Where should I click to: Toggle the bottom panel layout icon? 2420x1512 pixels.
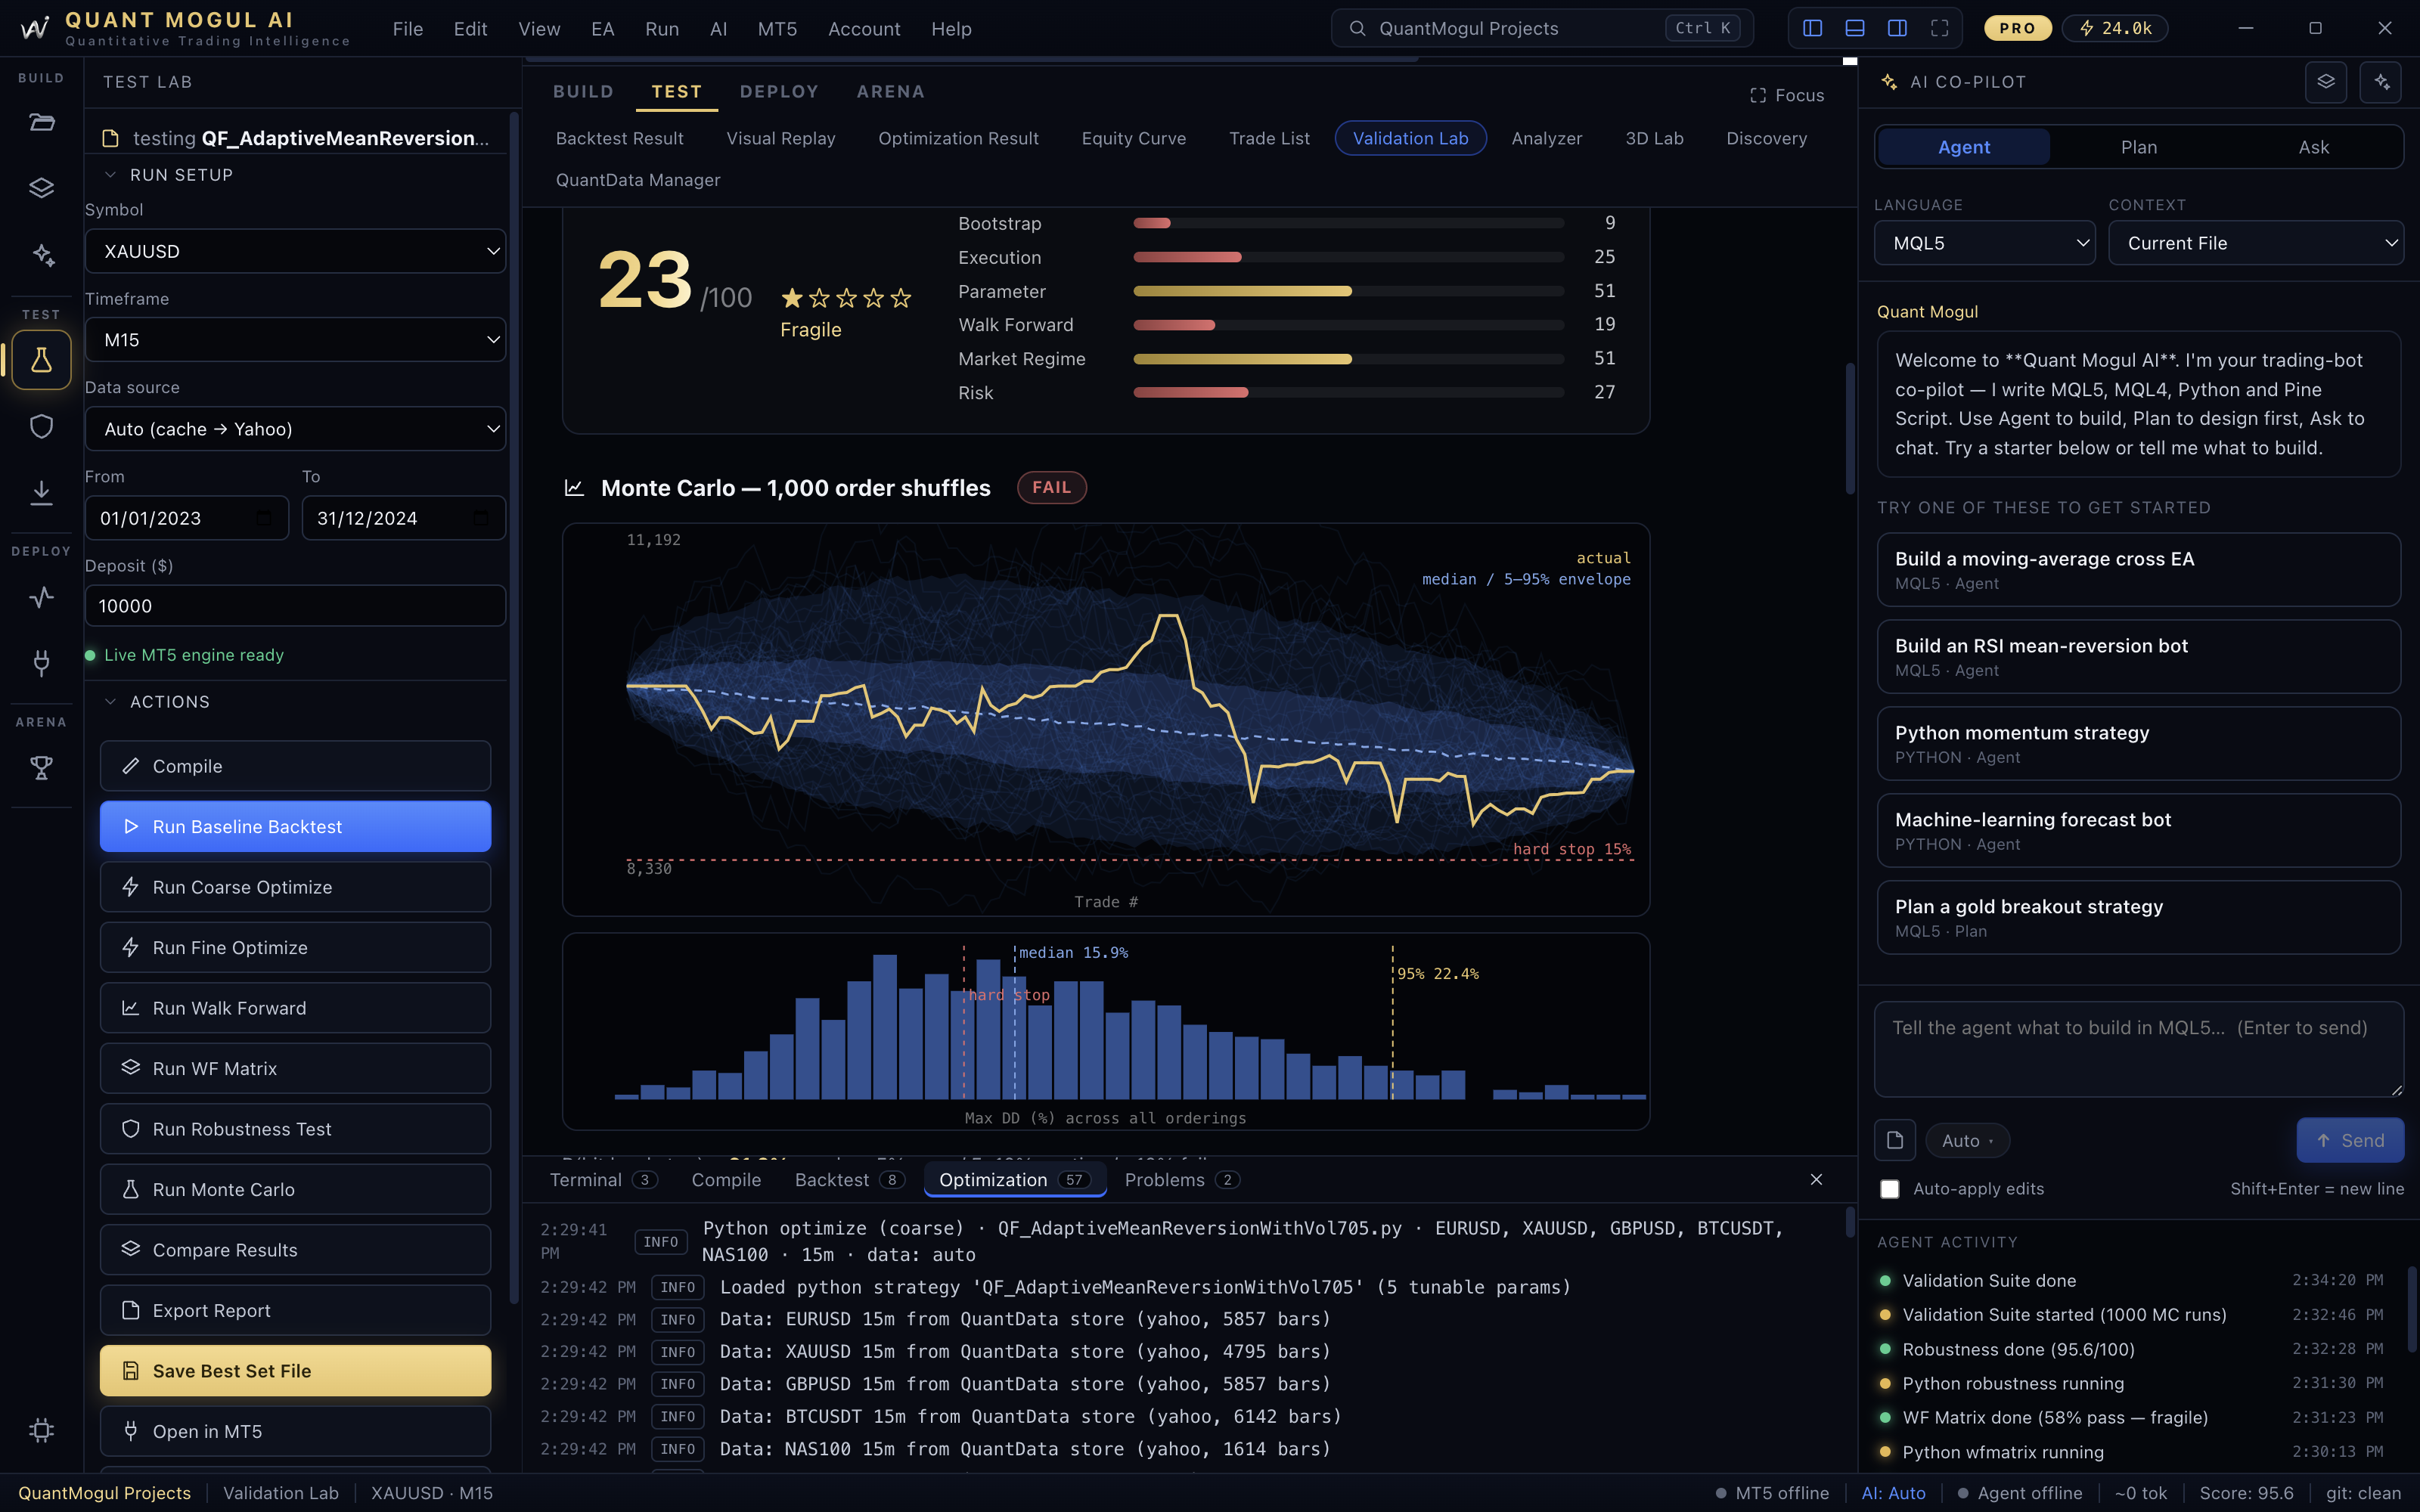pyautogui.click(x=1855, y=28)
